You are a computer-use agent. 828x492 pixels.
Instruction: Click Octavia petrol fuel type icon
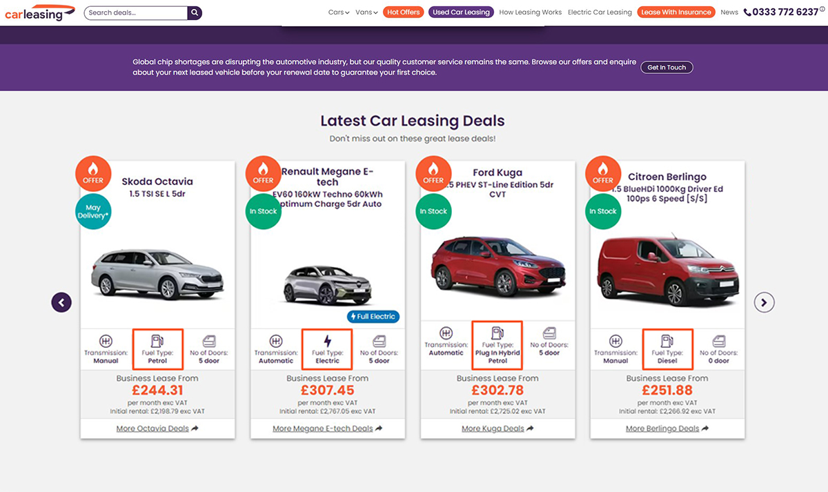click(x=157, y=340)
